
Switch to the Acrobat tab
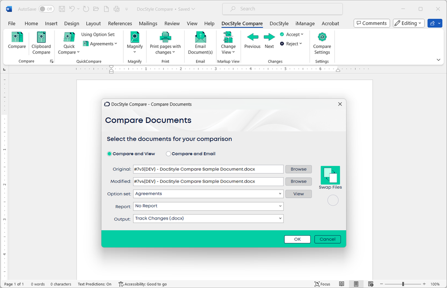coord(330,23)
